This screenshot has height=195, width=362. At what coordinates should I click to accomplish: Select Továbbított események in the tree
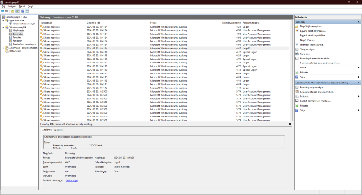point(24,44)
